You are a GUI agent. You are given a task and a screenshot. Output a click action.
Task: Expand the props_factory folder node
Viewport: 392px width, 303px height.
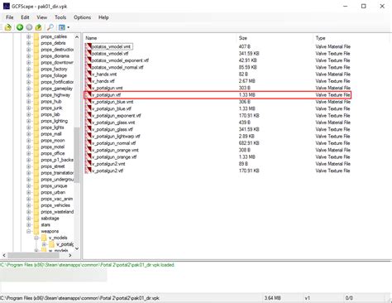(29, 69)
